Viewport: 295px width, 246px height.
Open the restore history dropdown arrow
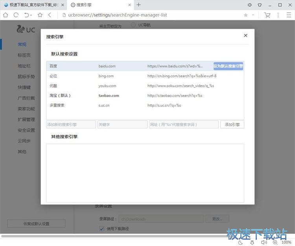31,15
